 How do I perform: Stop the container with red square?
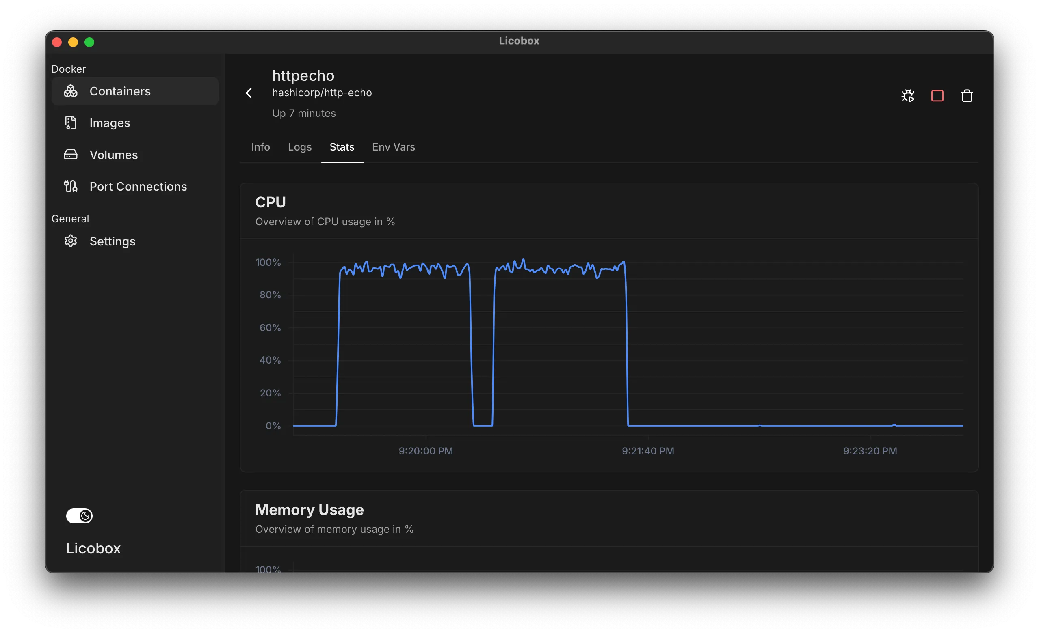pos(937,96)
